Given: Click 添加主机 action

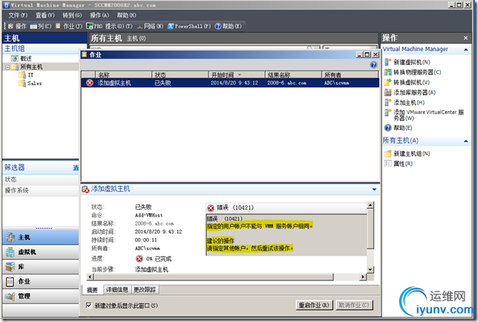Looking at the screenshot, I should [x=404, y=102].
